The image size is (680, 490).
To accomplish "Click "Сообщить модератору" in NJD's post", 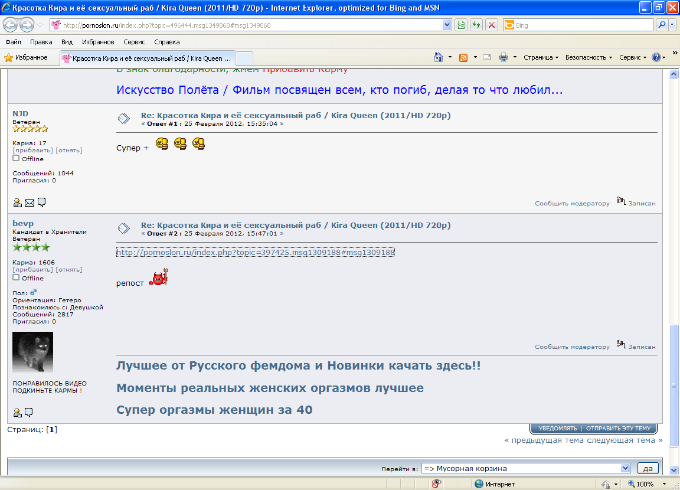I will coord(571,203).
